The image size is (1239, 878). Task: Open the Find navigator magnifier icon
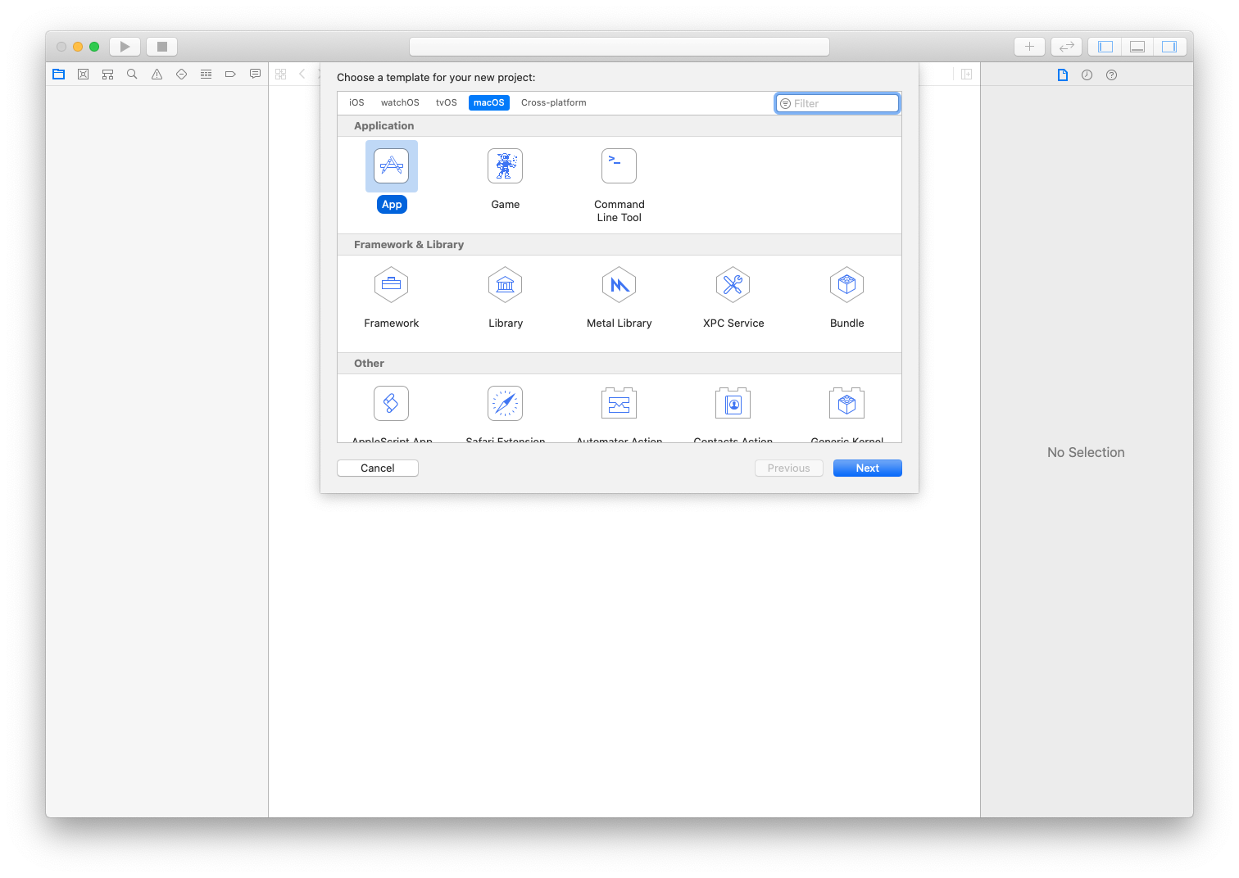tap(132, 75)
